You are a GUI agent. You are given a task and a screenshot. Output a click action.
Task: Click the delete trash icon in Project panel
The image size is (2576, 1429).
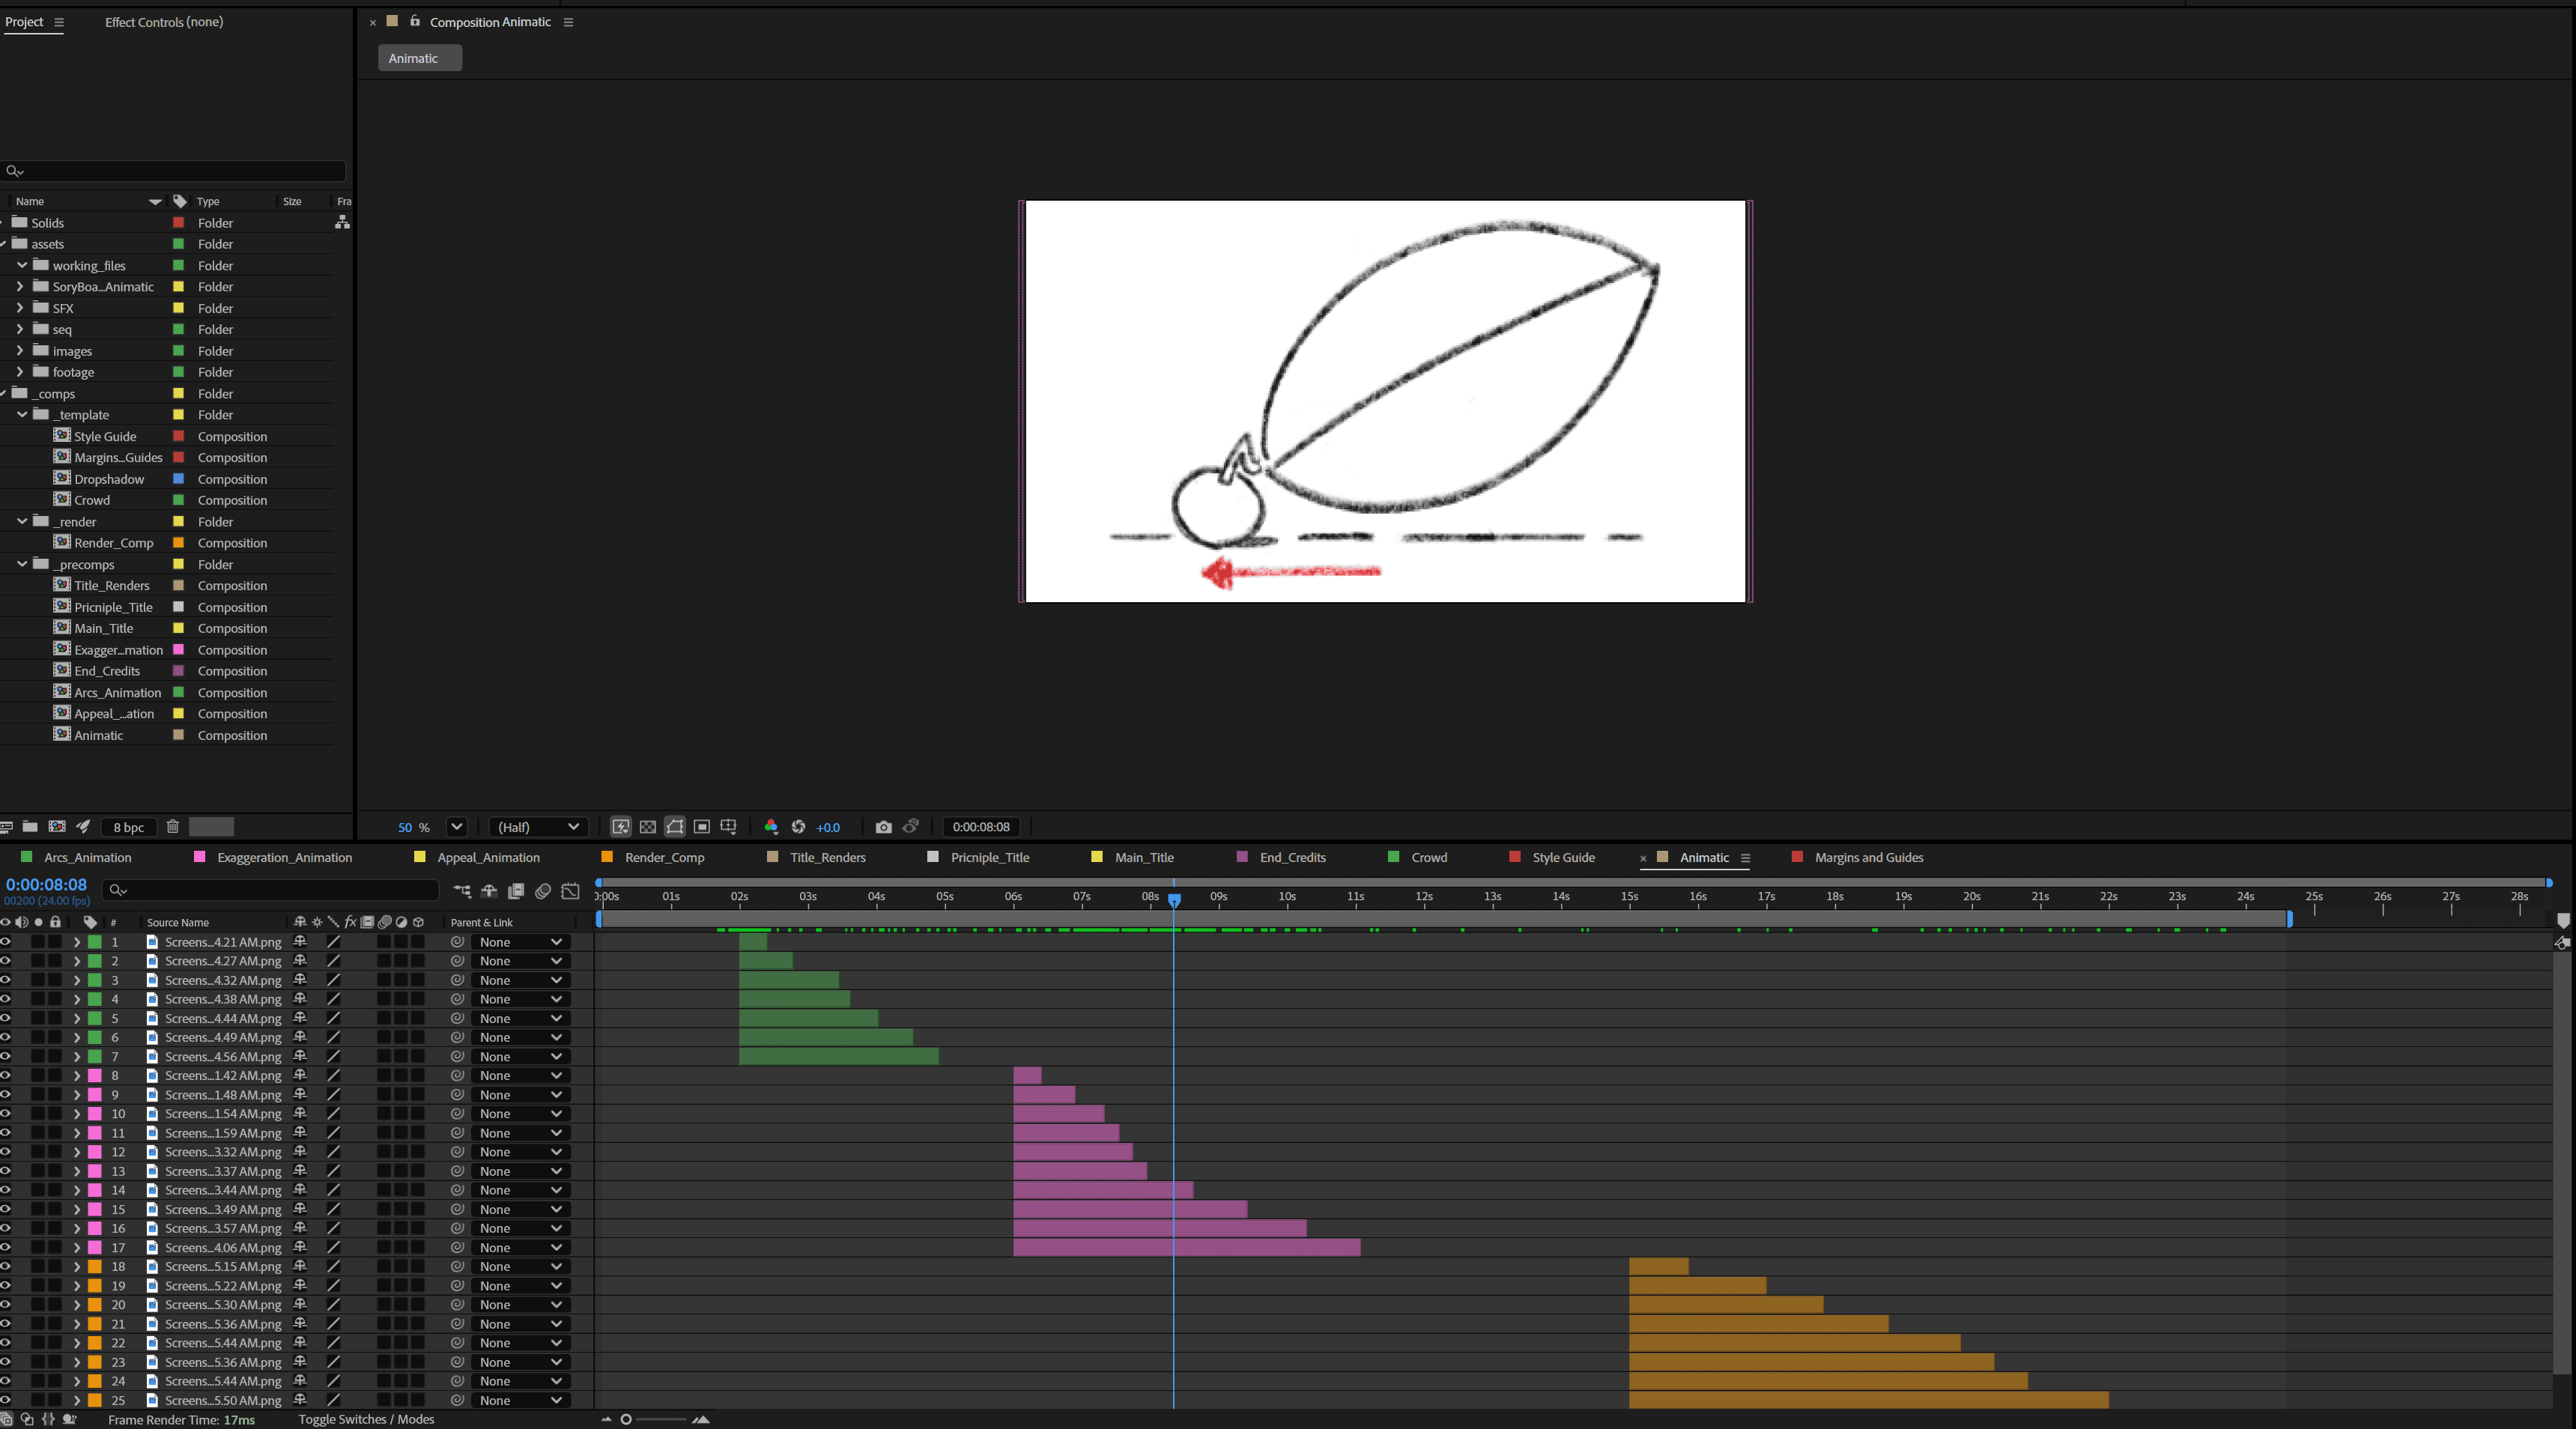point(172,827)
